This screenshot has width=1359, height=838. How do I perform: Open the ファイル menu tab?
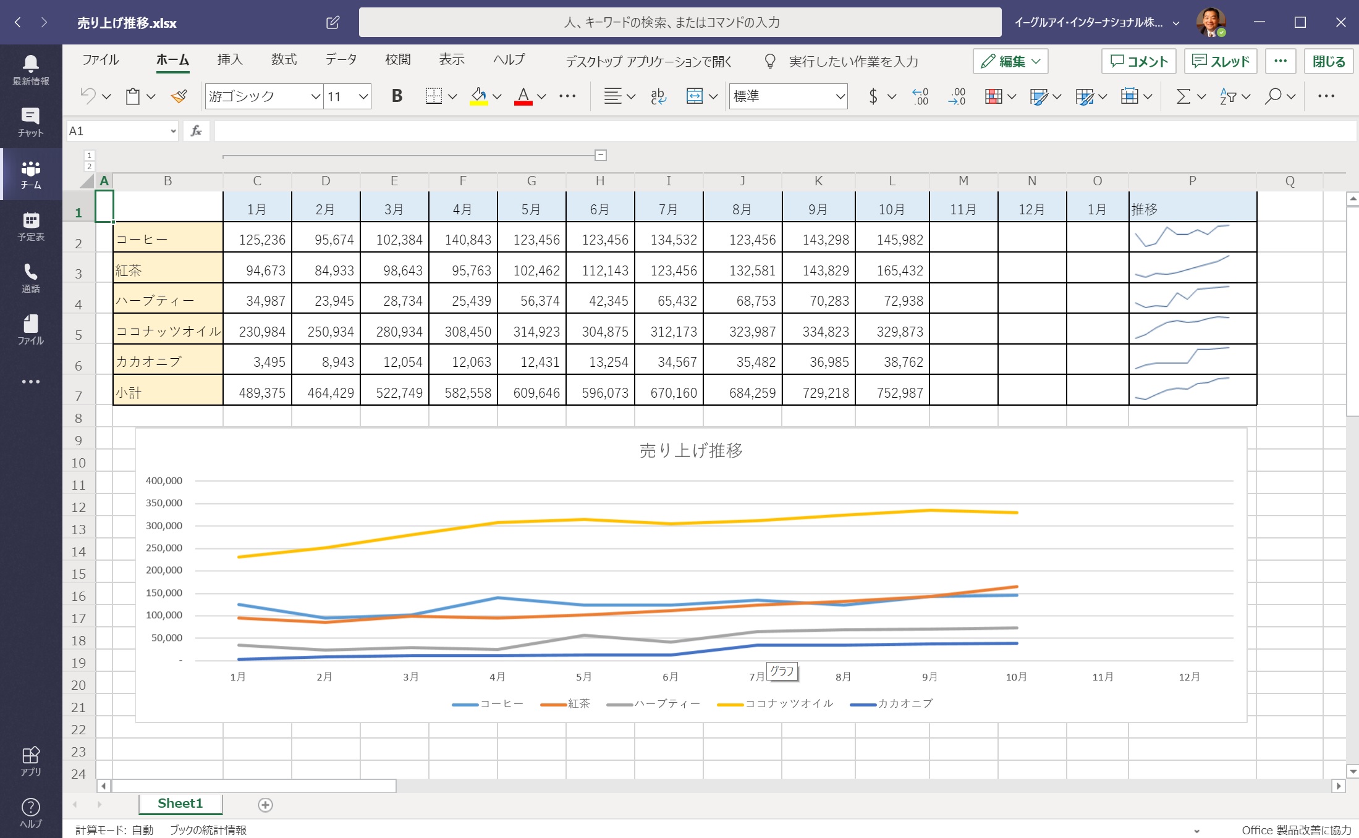[101, 60]
